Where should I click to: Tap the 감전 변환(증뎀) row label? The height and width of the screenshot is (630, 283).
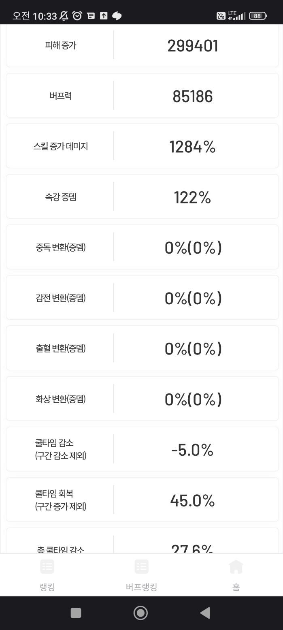coord(61,298)
